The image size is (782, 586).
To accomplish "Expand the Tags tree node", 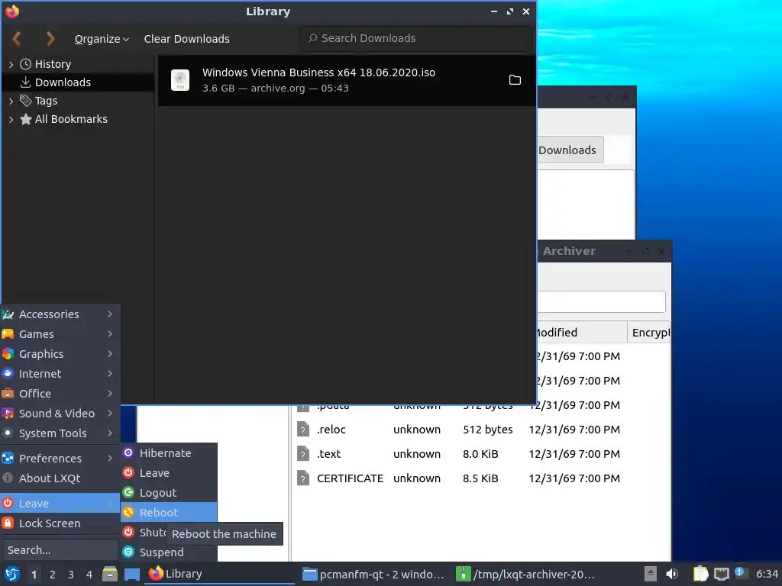I will pyautogui.click(x=11, y=101).
